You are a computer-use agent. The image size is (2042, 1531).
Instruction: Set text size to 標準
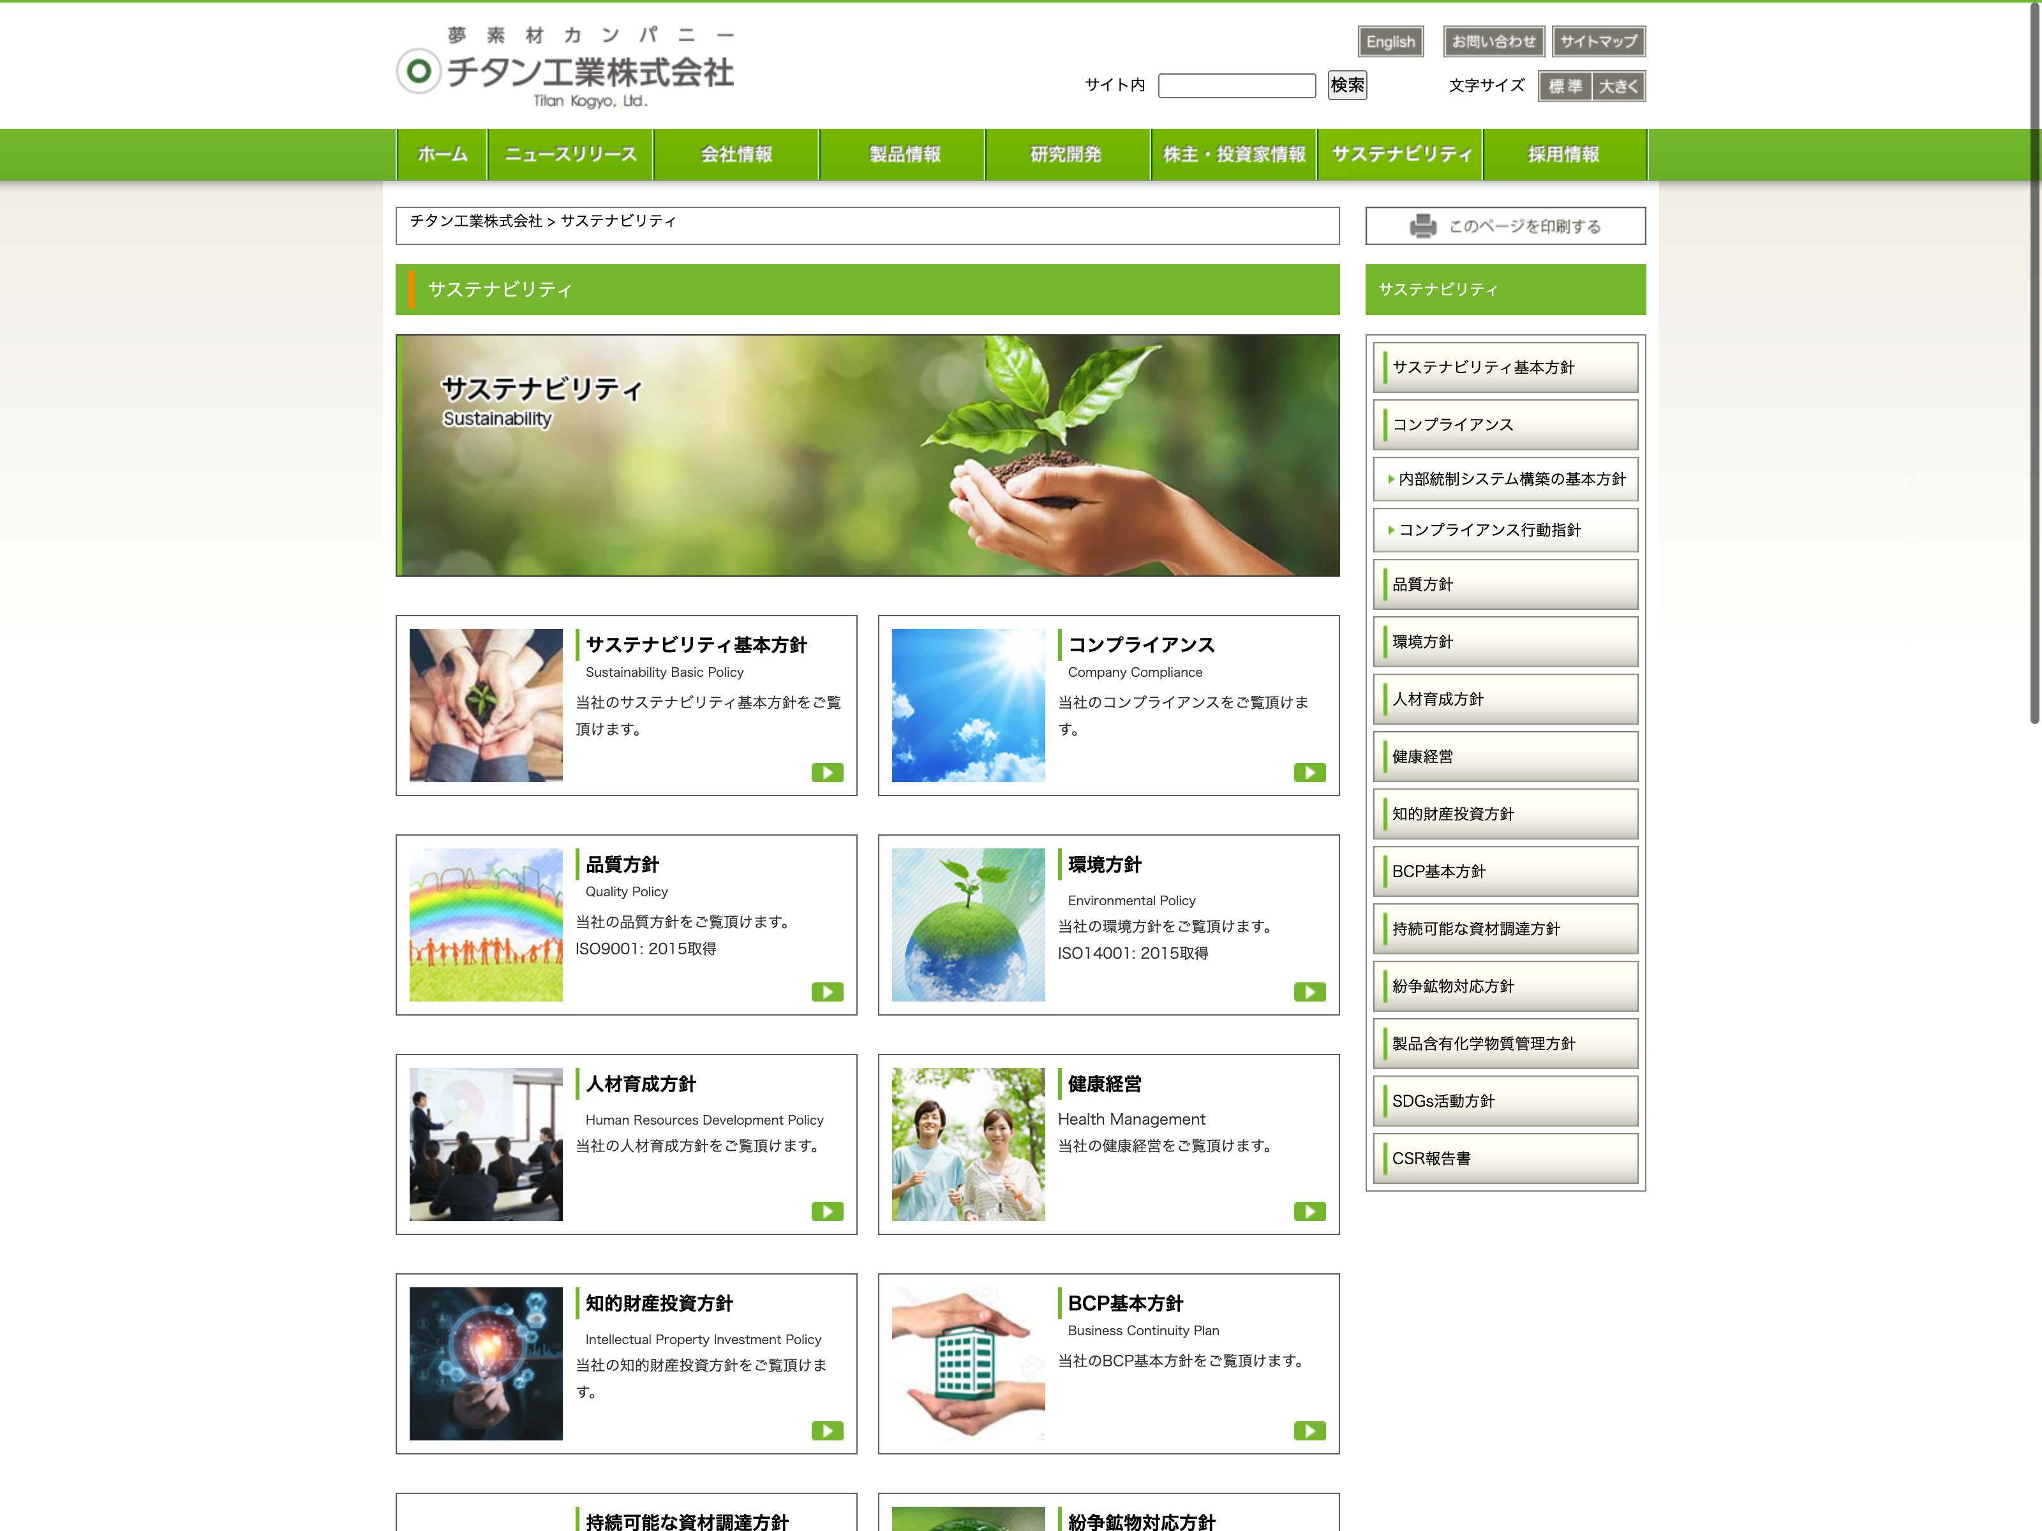coord(1565,87)
